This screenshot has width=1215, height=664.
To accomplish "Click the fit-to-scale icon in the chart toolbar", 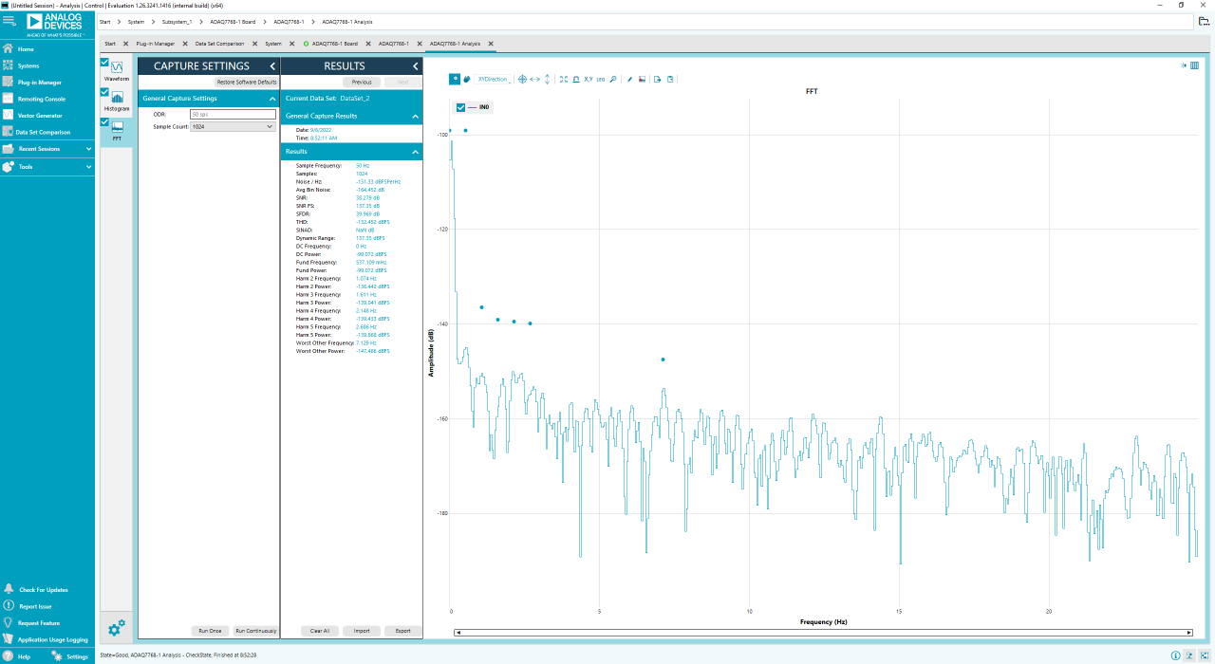I will (x=562, y=79).
